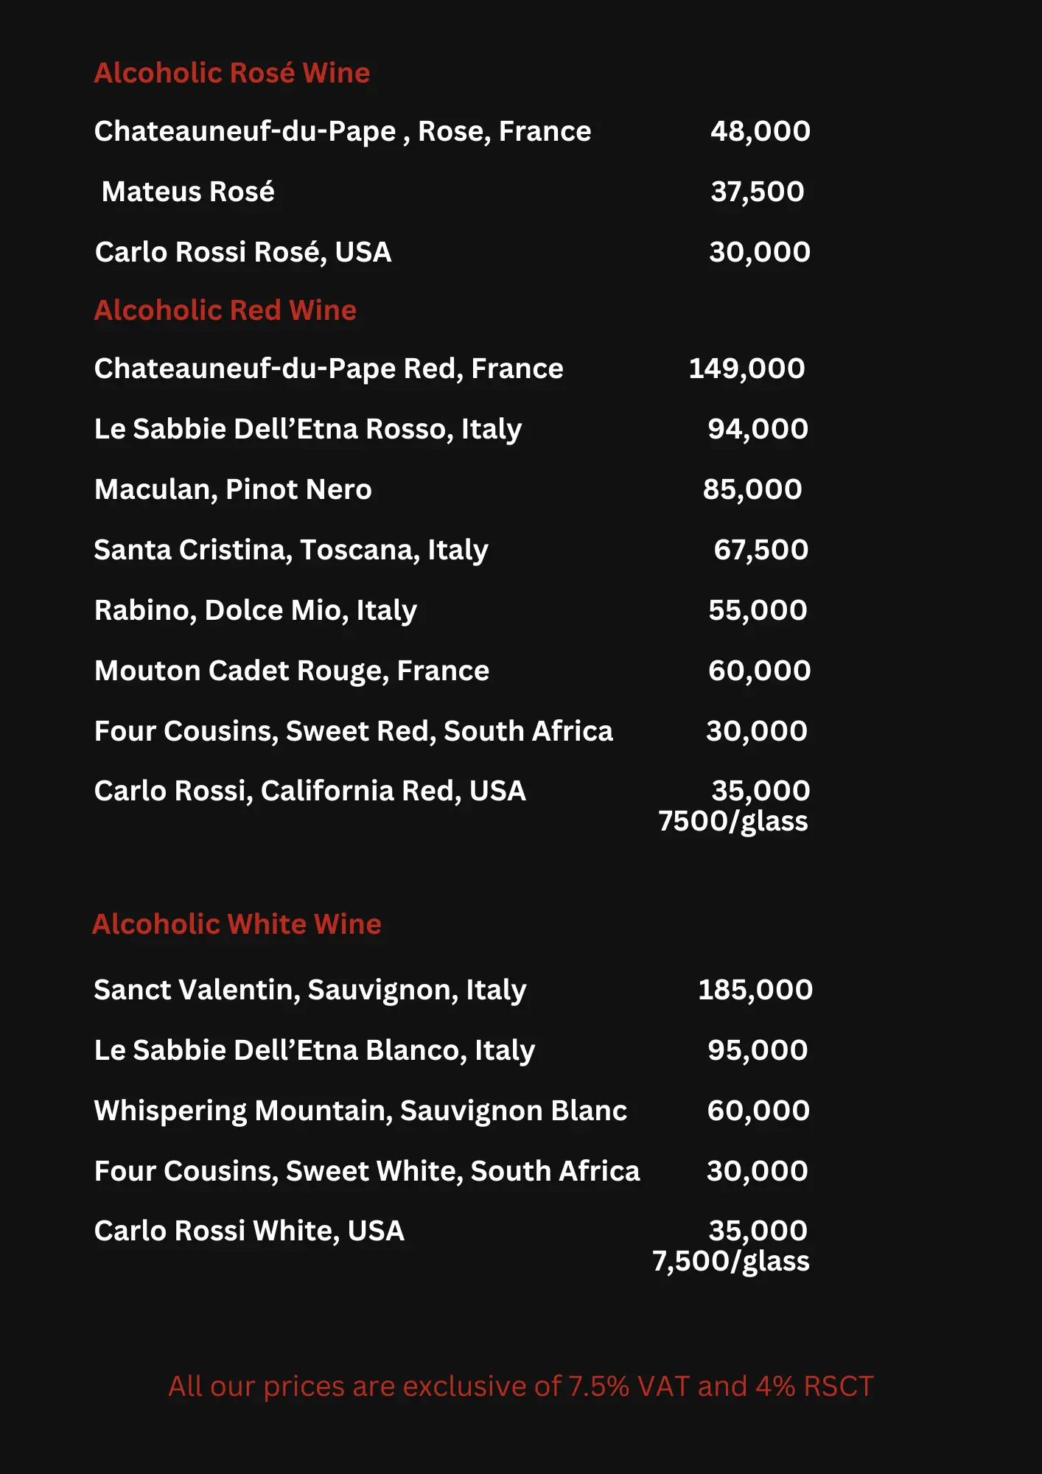Click the VAT and RSCT price notice
1042x1474 pixels.
pos(521,1386)
